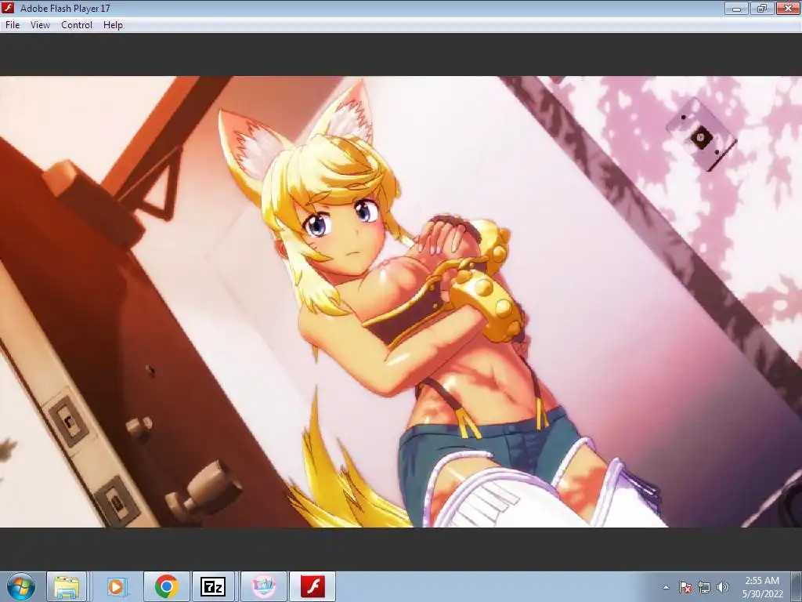Click the Flash animation content area
Screen dimensions: 802x602
(401, 302)
